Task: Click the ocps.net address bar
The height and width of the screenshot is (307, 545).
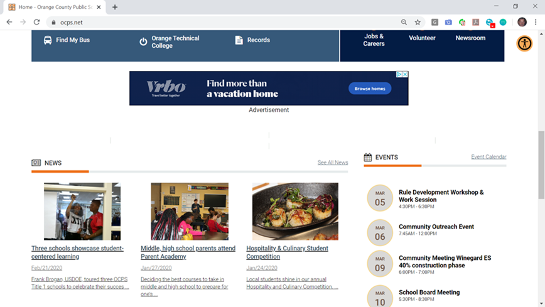Action: point(226,22)
